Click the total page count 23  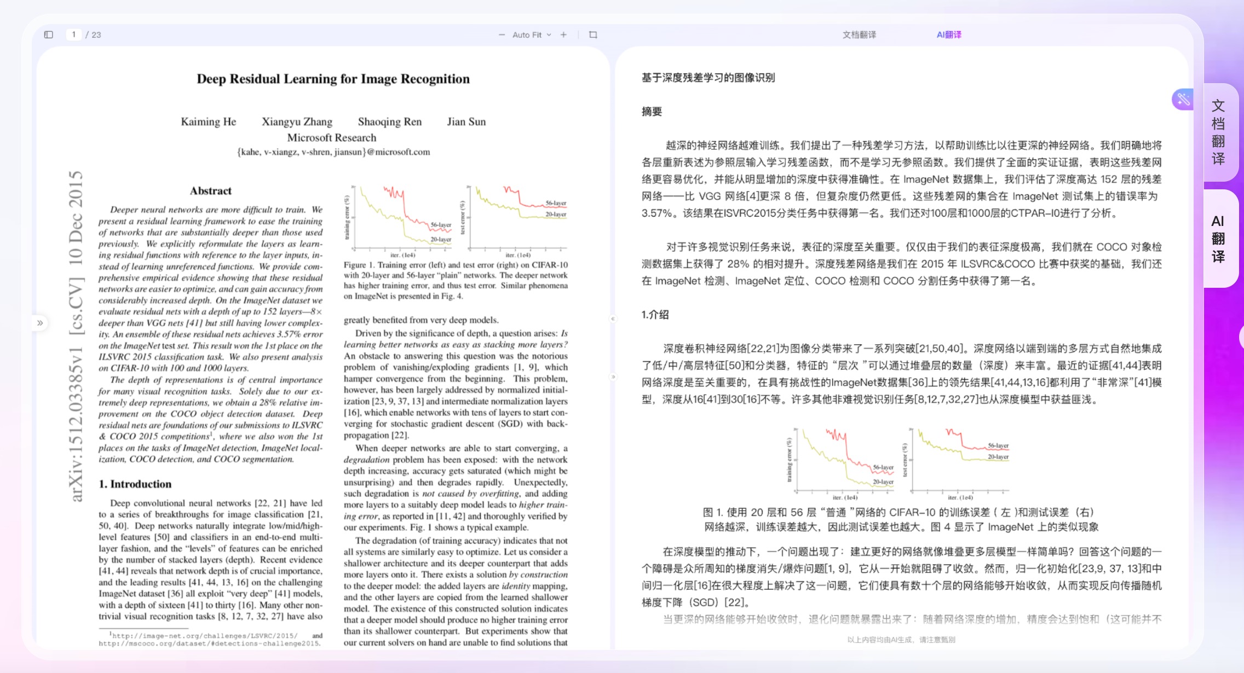click(96, 34)
